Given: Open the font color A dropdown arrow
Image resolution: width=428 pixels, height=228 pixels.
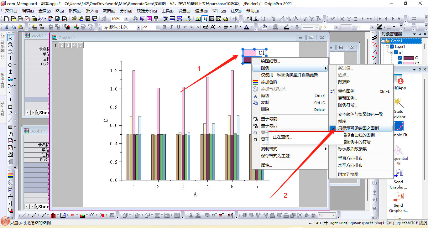Looking at the screenshot, I should point(252,27).
